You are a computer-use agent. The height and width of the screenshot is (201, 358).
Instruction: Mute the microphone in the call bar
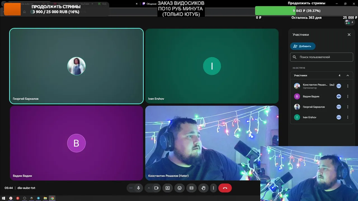(x=138, y=188)
